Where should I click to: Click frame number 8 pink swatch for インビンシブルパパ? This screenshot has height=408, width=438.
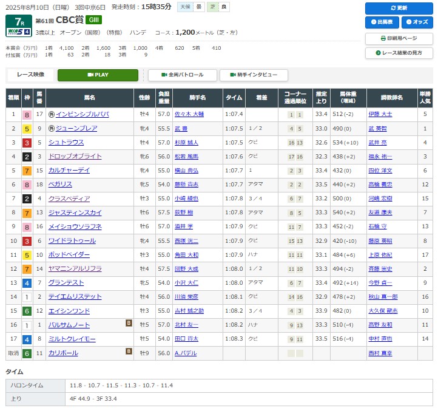[27, 114]
